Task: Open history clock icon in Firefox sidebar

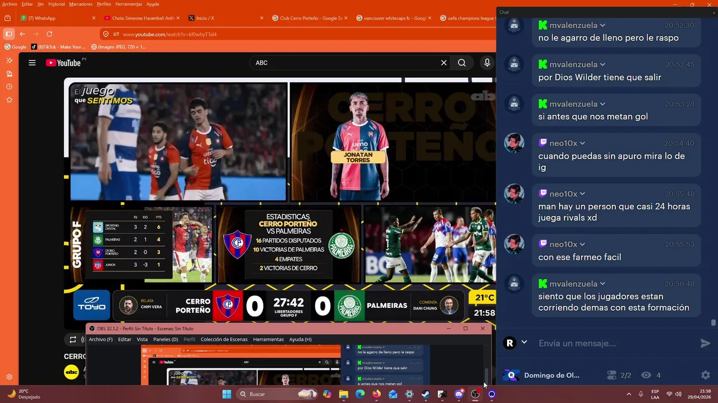Action: click(9, 87)
